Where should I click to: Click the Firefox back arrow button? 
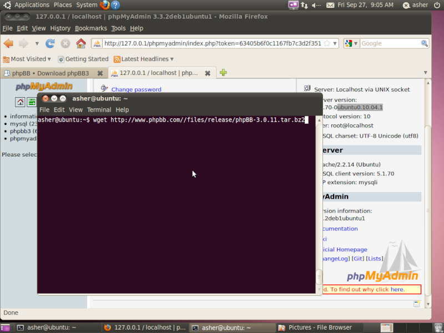pyautogui.click(x=8, y=43)
